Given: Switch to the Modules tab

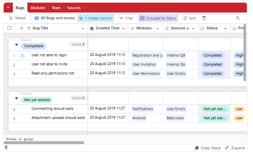Looking at the screenshot, I should tap(38, 8).
